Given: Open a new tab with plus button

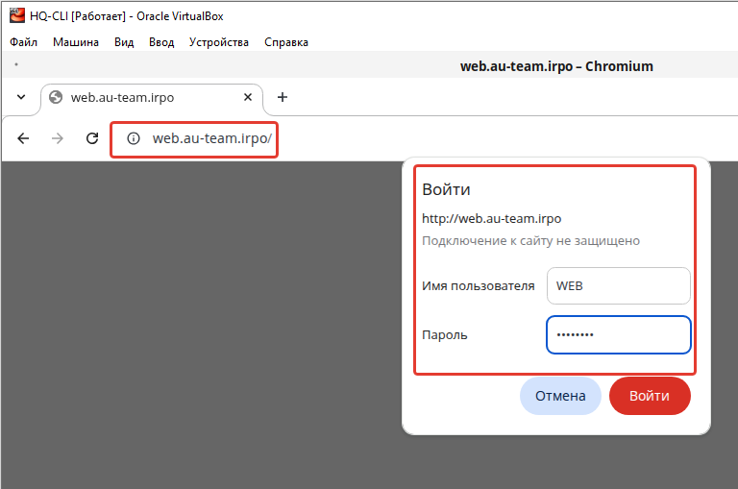Looking at the screenshot, I should 283,97.
